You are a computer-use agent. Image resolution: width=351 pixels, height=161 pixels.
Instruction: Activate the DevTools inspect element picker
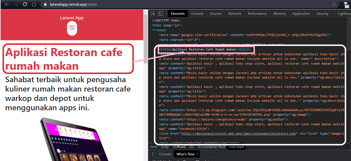point(153,13)
